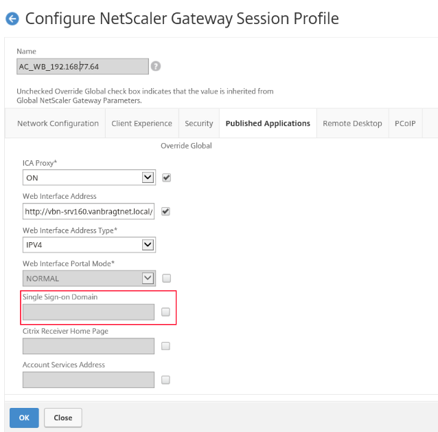Tick the Single Sign-on Domain override checkbox
438x432 pixels.
[x=165, y=312]
